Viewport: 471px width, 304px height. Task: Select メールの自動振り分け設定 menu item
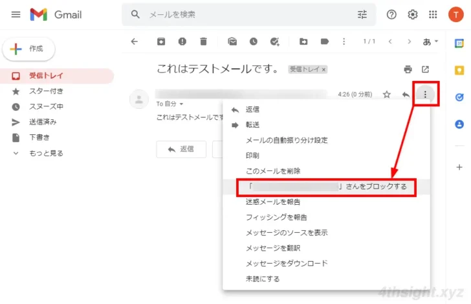point(326,140)
